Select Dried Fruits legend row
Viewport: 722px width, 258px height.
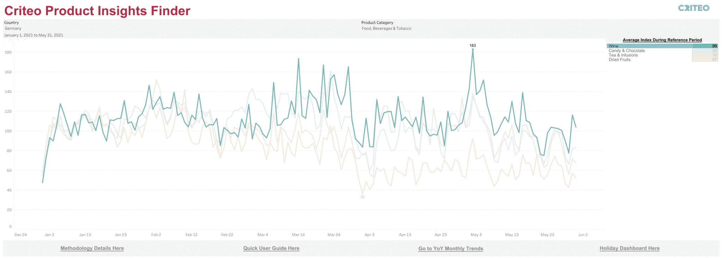662,59
